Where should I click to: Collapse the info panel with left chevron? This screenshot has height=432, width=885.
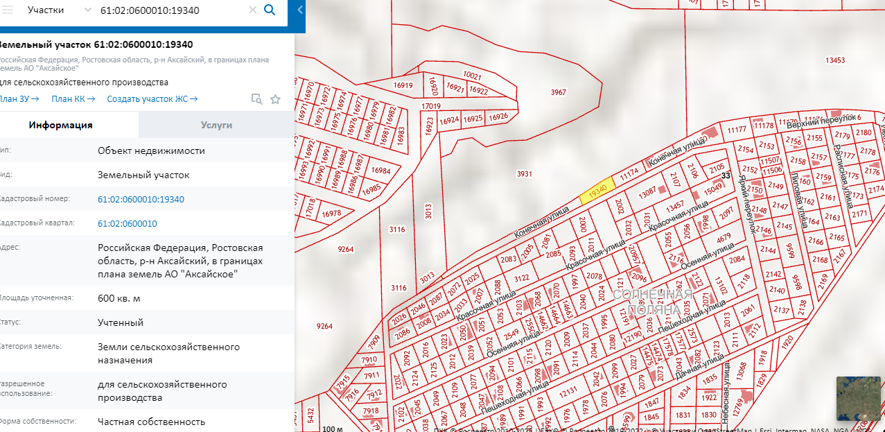point(299,10)
